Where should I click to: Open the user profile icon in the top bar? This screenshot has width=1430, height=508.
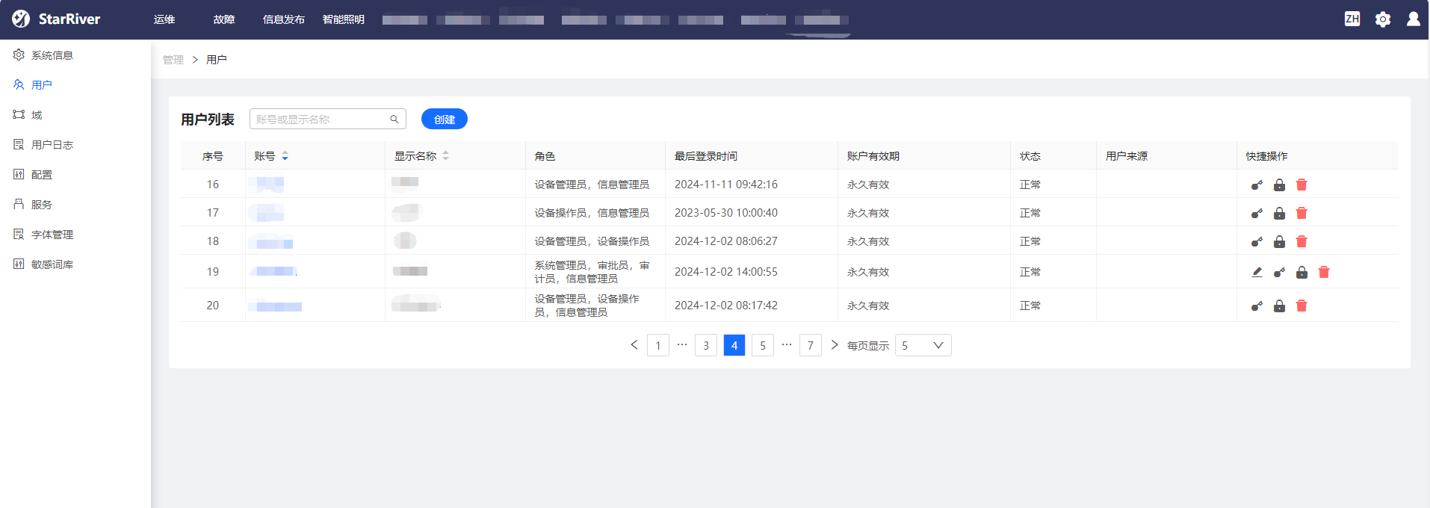point(1414,19)
